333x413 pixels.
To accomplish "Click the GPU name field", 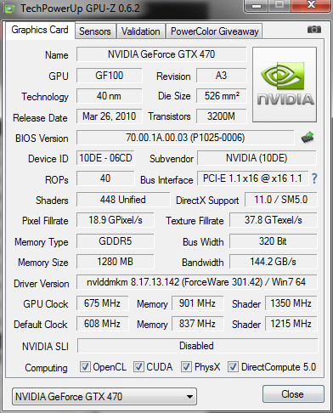I will 161,54.
